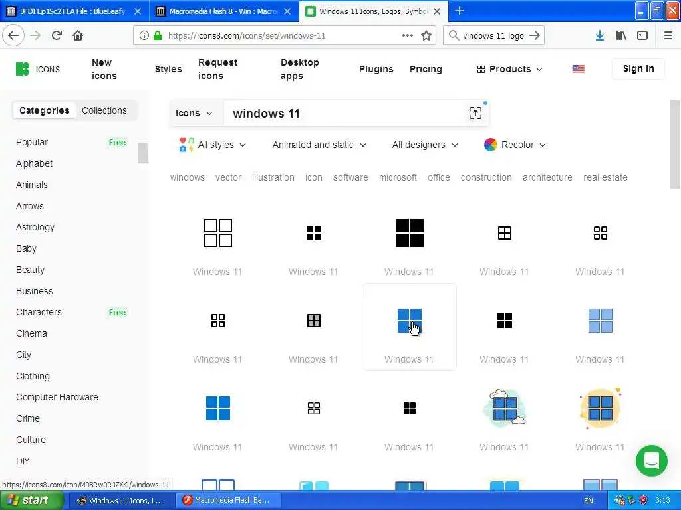
Task: Open the New icons menu item
Action: tap(104, 69)
